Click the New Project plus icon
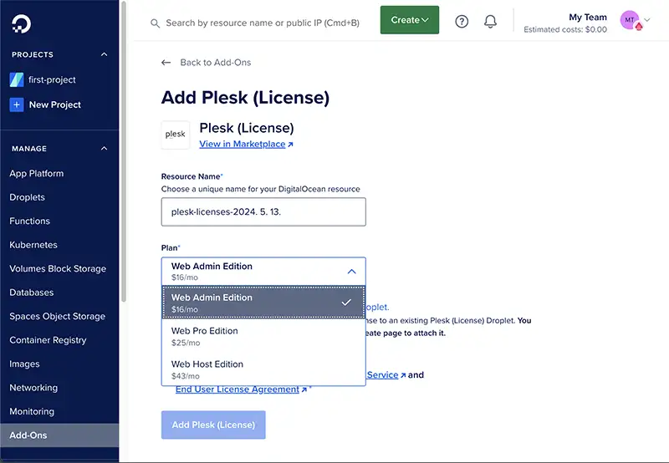This screenshot has height=463, width=669. click(17, 104)
